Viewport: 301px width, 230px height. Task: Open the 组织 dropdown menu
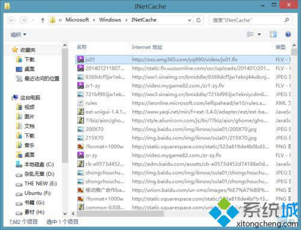point(19,35)
